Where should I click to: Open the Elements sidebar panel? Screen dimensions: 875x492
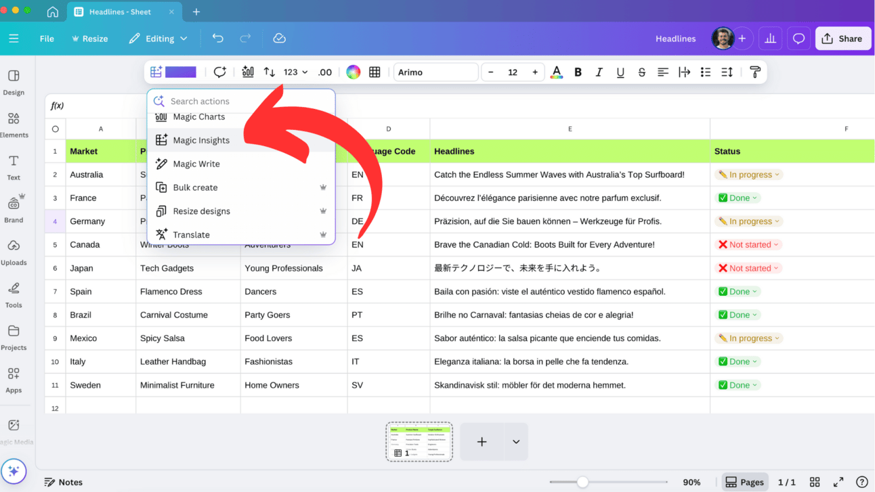click(x=14, y=124)
